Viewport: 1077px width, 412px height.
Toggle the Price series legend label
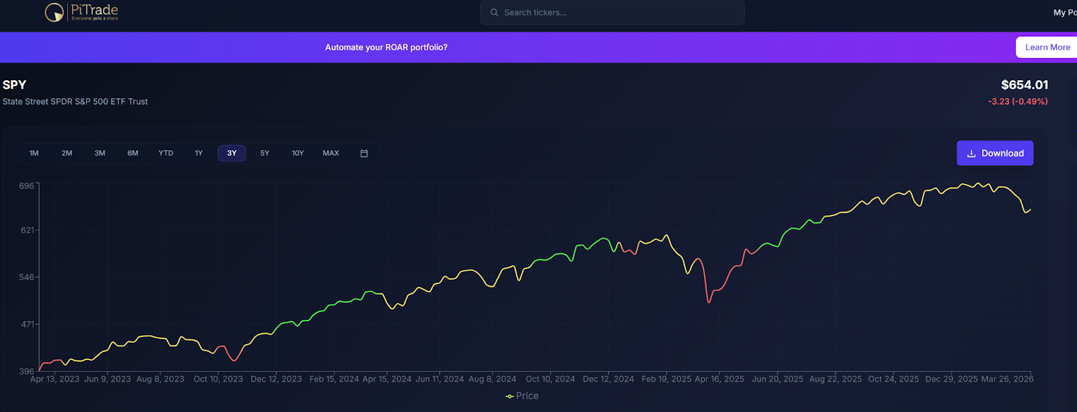pos(527,396)
